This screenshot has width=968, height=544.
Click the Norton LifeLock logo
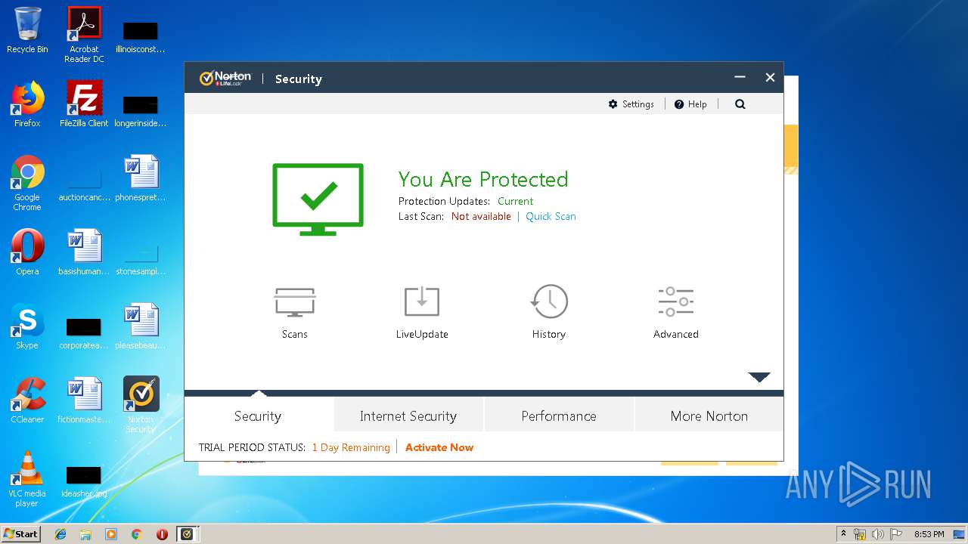225,79
